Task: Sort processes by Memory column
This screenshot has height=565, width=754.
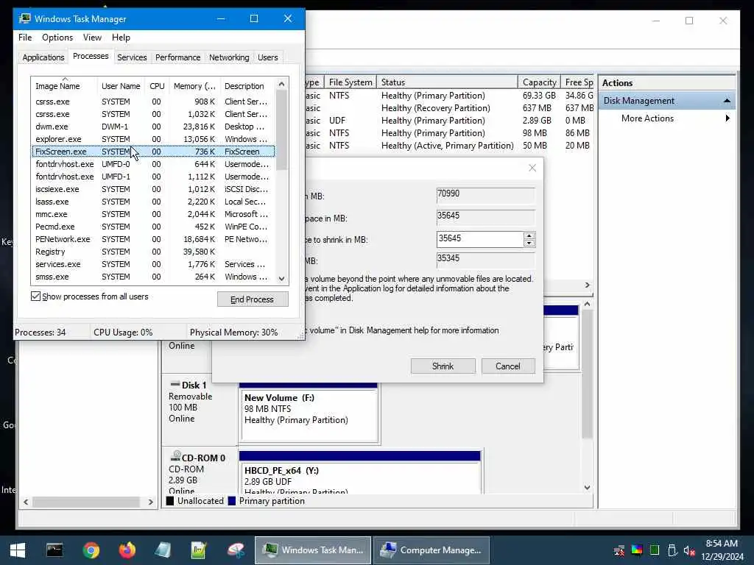Action: click(x=194, y=86)
